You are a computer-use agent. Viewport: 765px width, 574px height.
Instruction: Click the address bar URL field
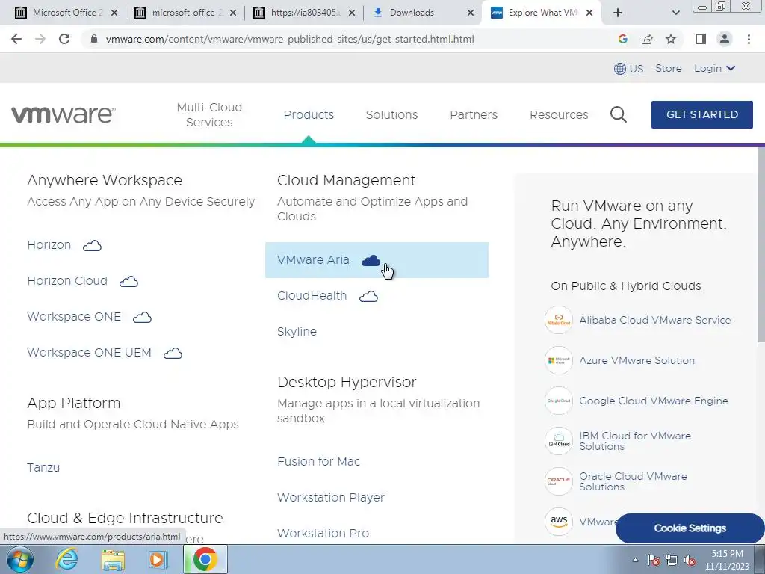[290, 39]
